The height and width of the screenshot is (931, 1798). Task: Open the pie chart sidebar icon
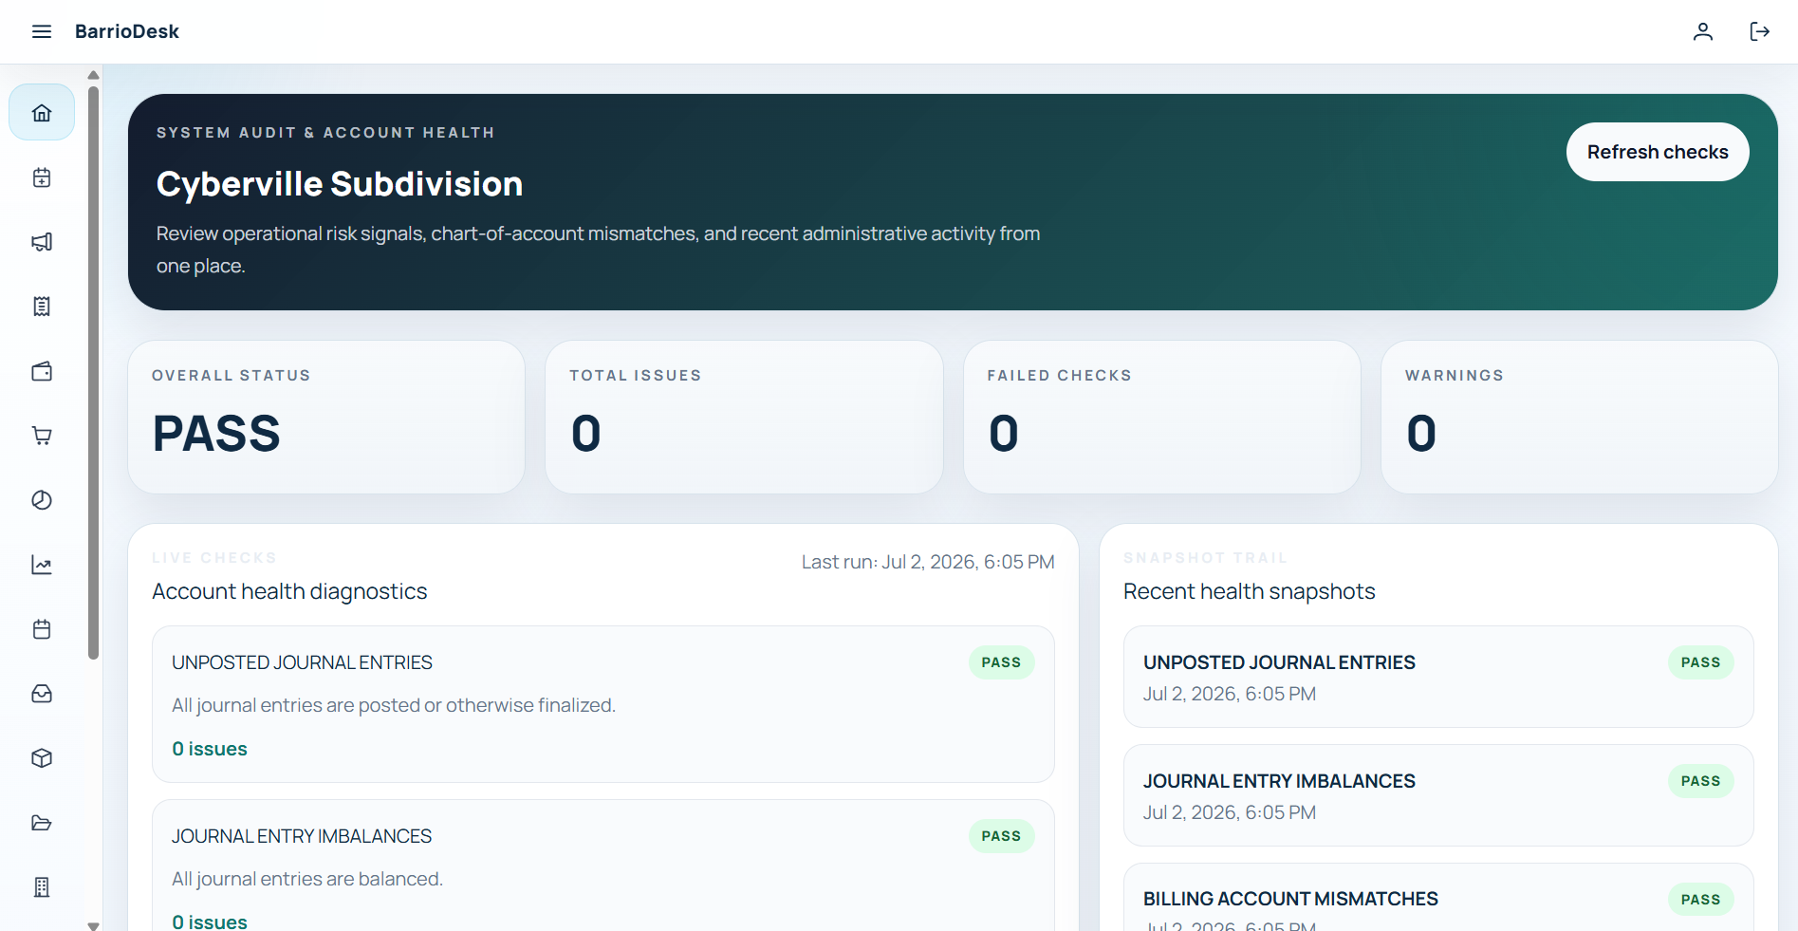tap(42, 500)
